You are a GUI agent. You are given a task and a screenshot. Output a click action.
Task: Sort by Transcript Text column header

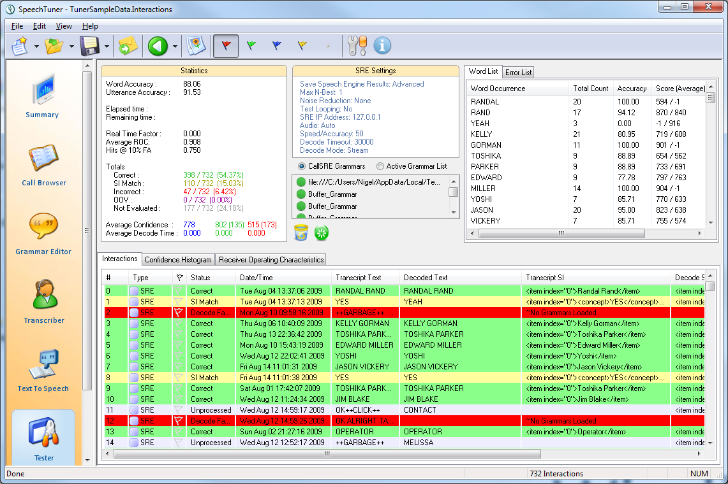pos(366,278)
